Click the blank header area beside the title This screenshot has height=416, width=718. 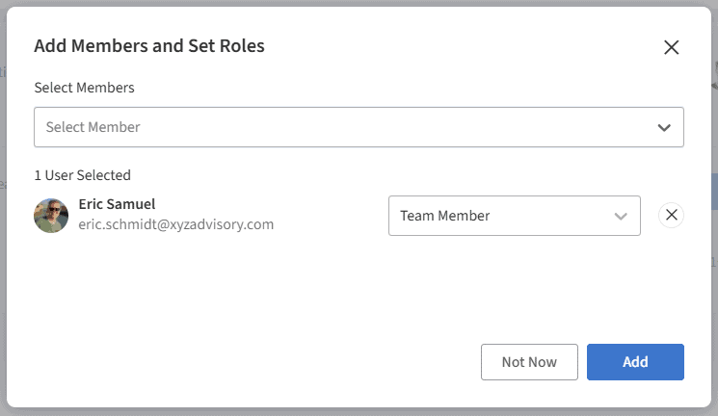[x=463, y=45]
